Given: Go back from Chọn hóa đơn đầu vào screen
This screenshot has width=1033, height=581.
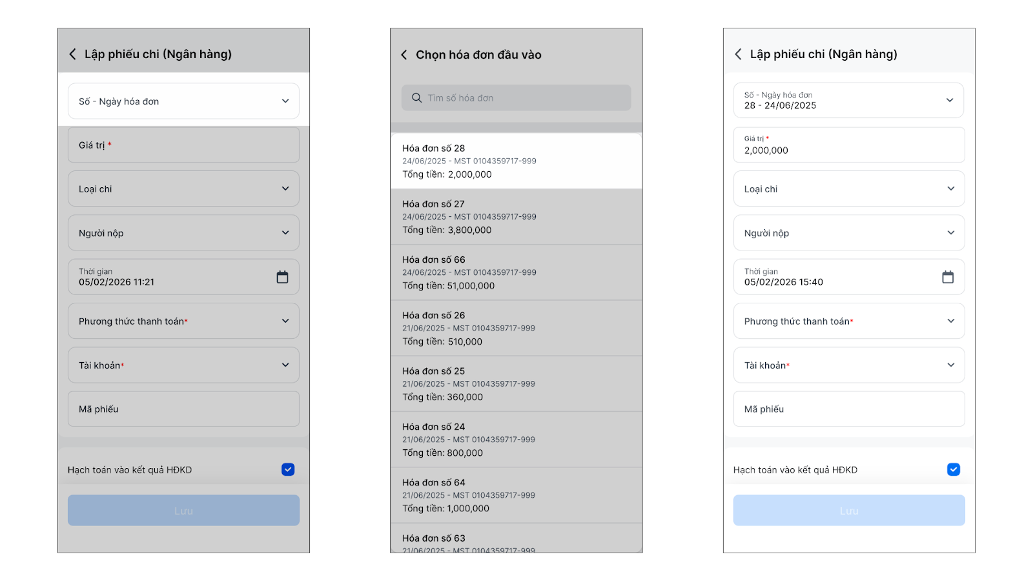Looking at the screenshot, I should tap(404, 55).
